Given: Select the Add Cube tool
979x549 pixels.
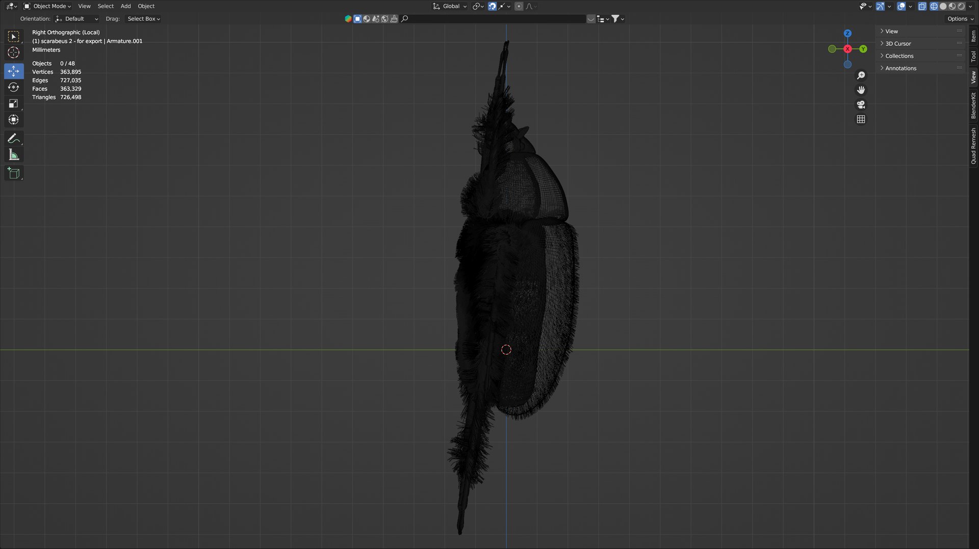Looking at the screenshot, I should pyautogui.click(x=14, y=173).
